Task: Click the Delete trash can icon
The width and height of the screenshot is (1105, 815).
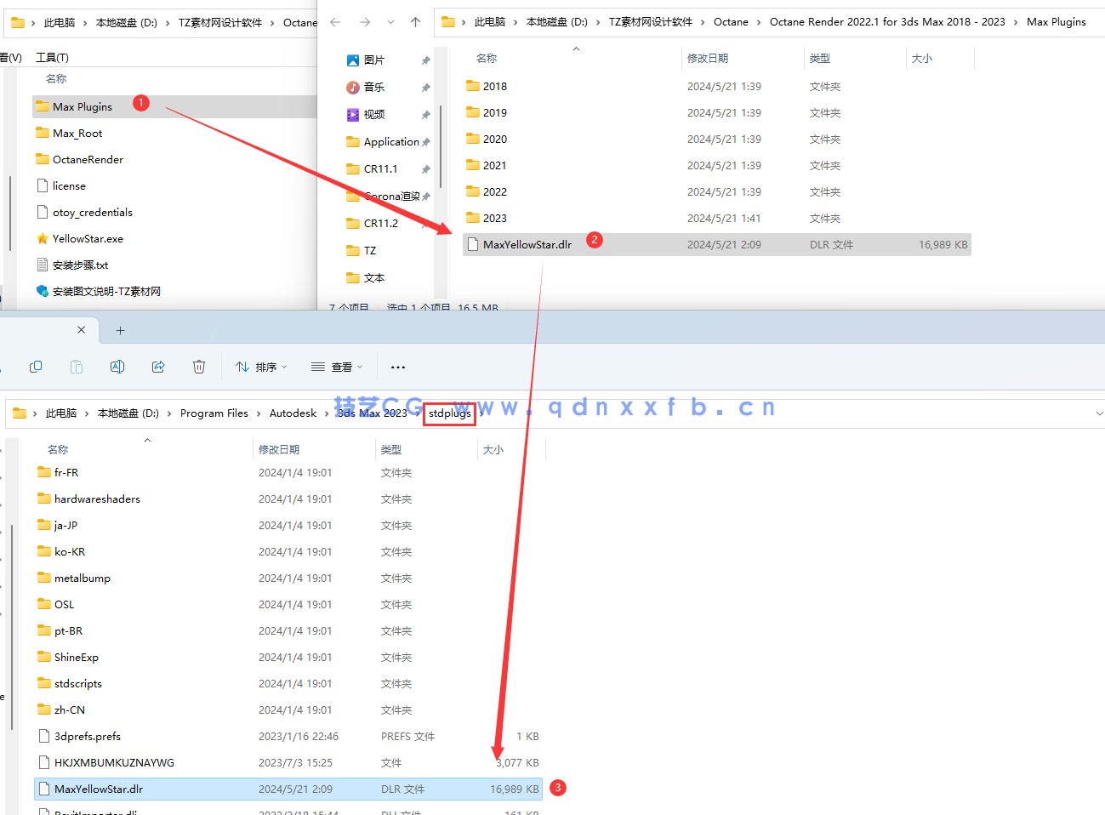Action: [199, 367]
